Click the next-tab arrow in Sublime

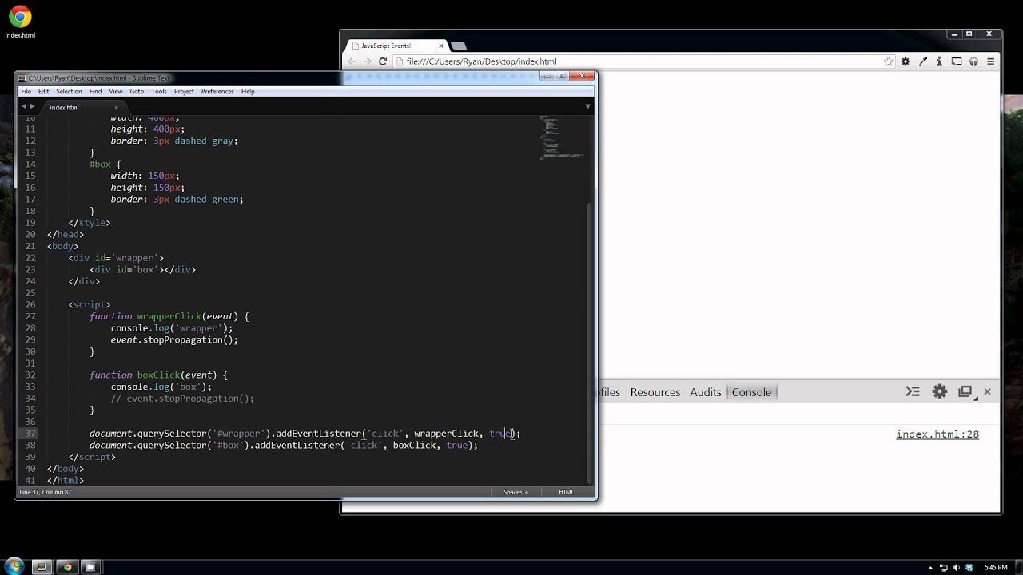click(x=34, y=106)
